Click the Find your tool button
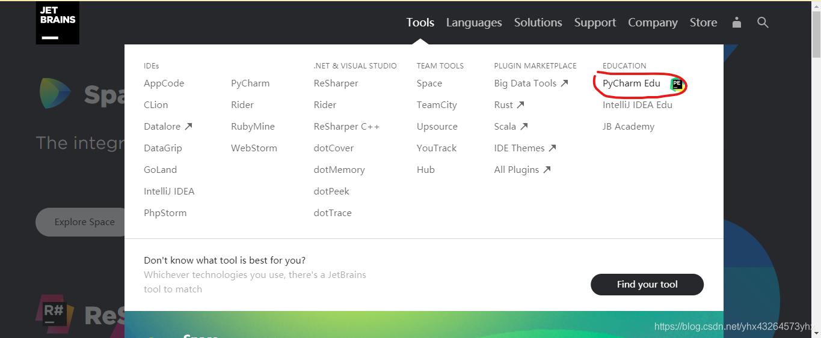Image resolution: width=821 pixels, height=338 pixels. click(647, 285)
